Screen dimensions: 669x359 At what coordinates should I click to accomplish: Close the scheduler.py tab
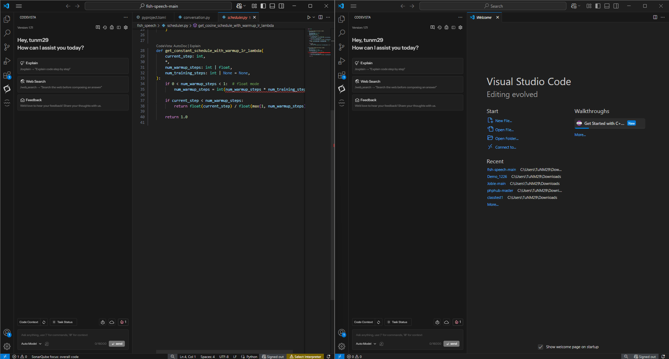(x=254, y=17)
